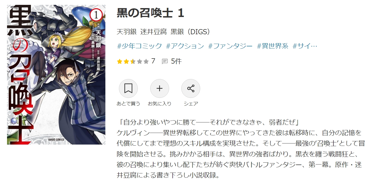This screenshot has width=368, height=185.
Task: Select the #アクション tag
Action: (185, 46)
